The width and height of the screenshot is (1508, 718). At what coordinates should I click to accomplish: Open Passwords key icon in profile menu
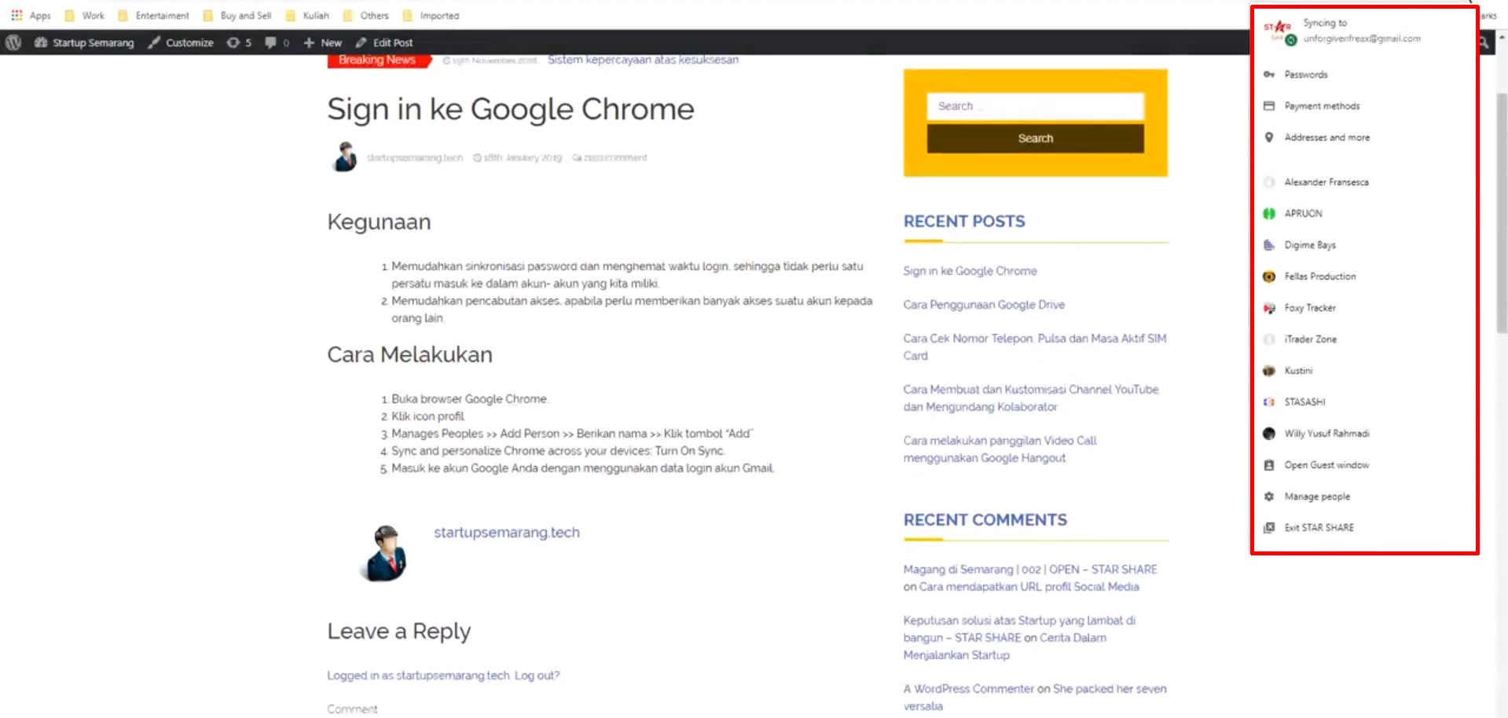1269,75
